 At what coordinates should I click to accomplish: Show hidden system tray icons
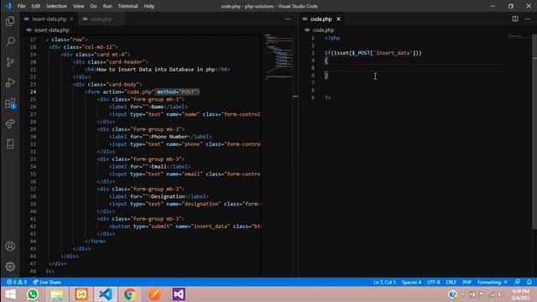click(x=462, y=294)
